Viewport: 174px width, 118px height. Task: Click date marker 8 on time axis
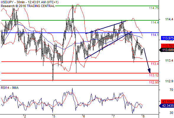[144, 116]
